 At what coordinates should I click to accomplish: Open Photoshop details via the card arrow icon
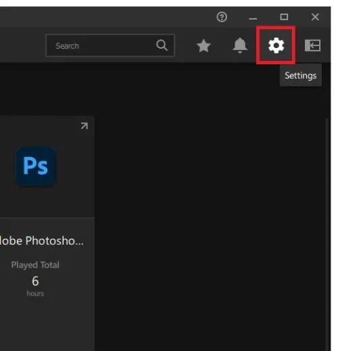point(84,126)
